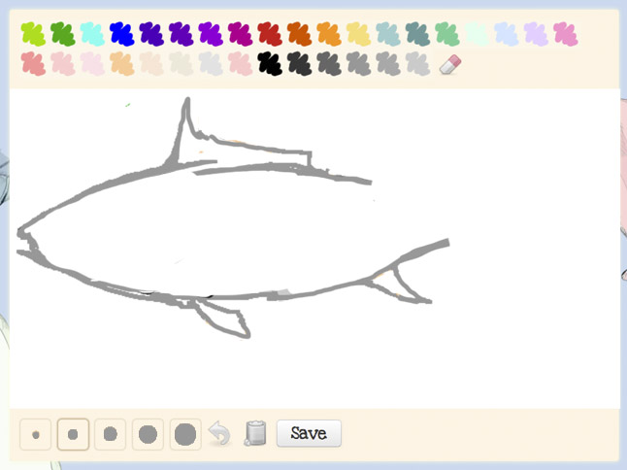Clear the canvas with the trash can icon
The height and width of the screenshot is (470, 627).
[x=255, y=433]
